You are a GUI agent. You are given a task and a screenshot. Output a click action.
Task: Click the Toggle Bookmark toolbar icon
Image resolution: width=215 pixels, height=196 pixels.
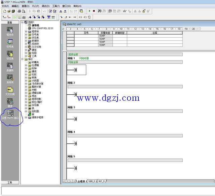coord(30,17)
